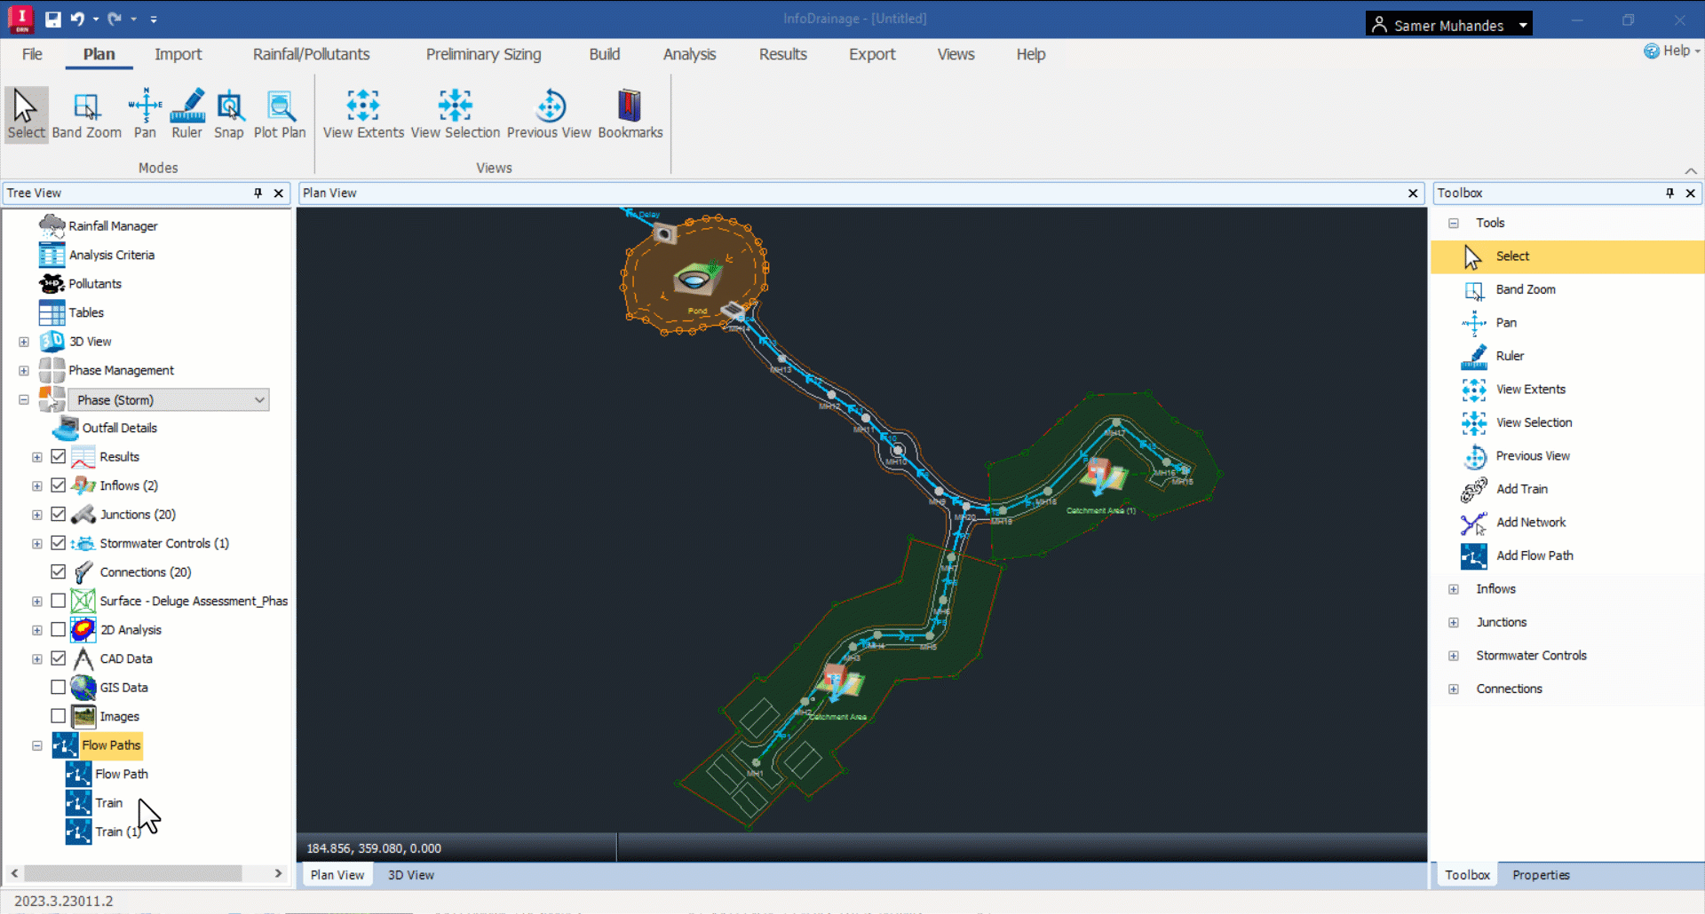This screenshot has height=914, width=1705.
Task: Expand Stormwater Controls in the Toolbox
Action: tap(1454, 657)
